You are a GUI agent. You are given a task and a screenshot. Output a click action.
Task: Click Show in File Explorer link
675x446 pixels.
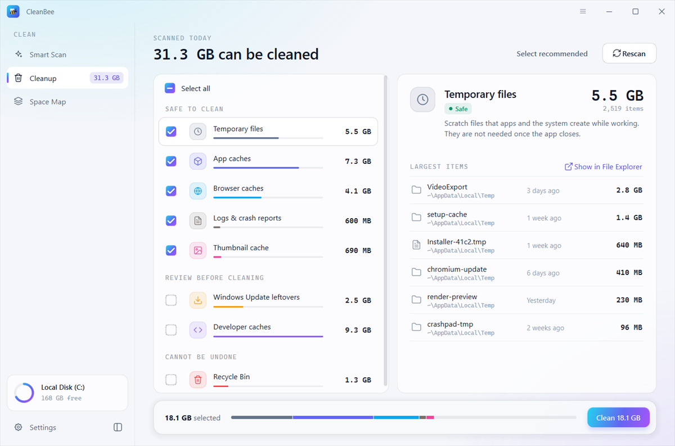[x=603, y=166]
